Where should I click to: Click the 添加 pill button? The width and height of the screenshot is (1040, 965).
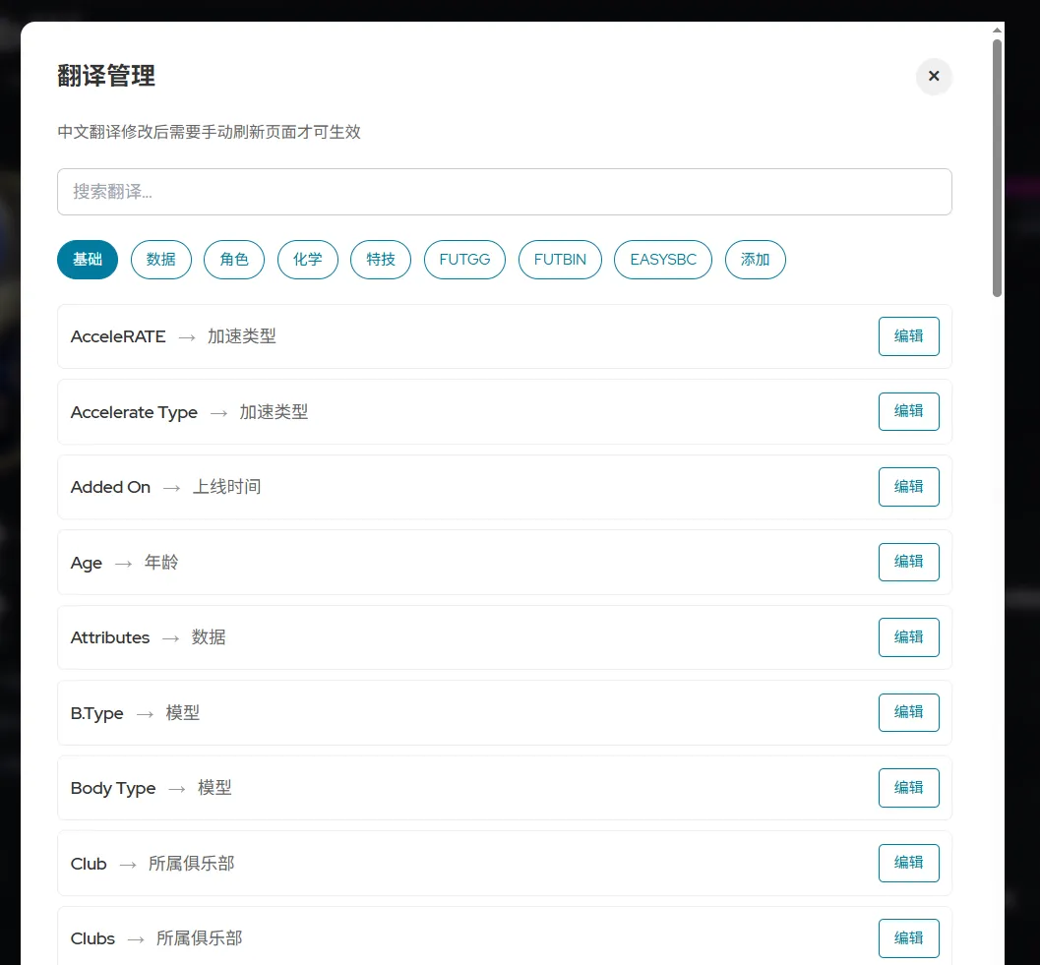click(756, 260)
